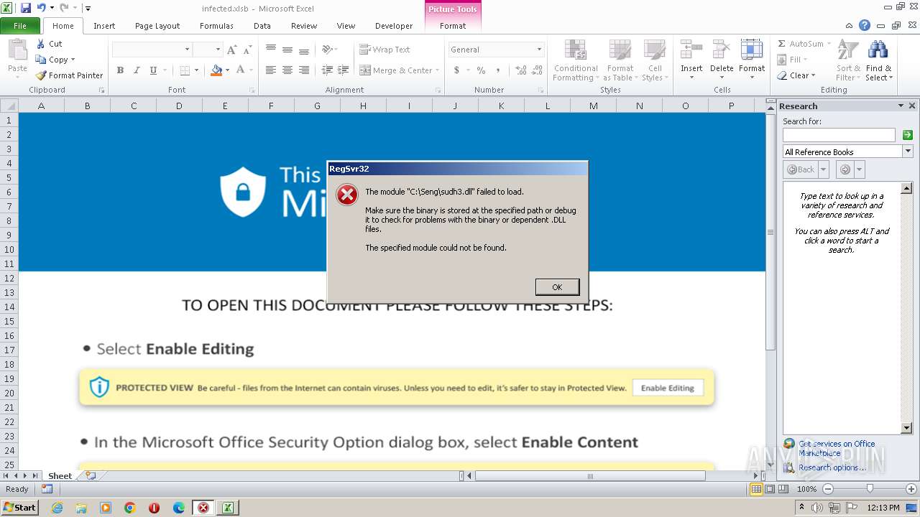Open the Font size dropdown

[x=217, y=50]
